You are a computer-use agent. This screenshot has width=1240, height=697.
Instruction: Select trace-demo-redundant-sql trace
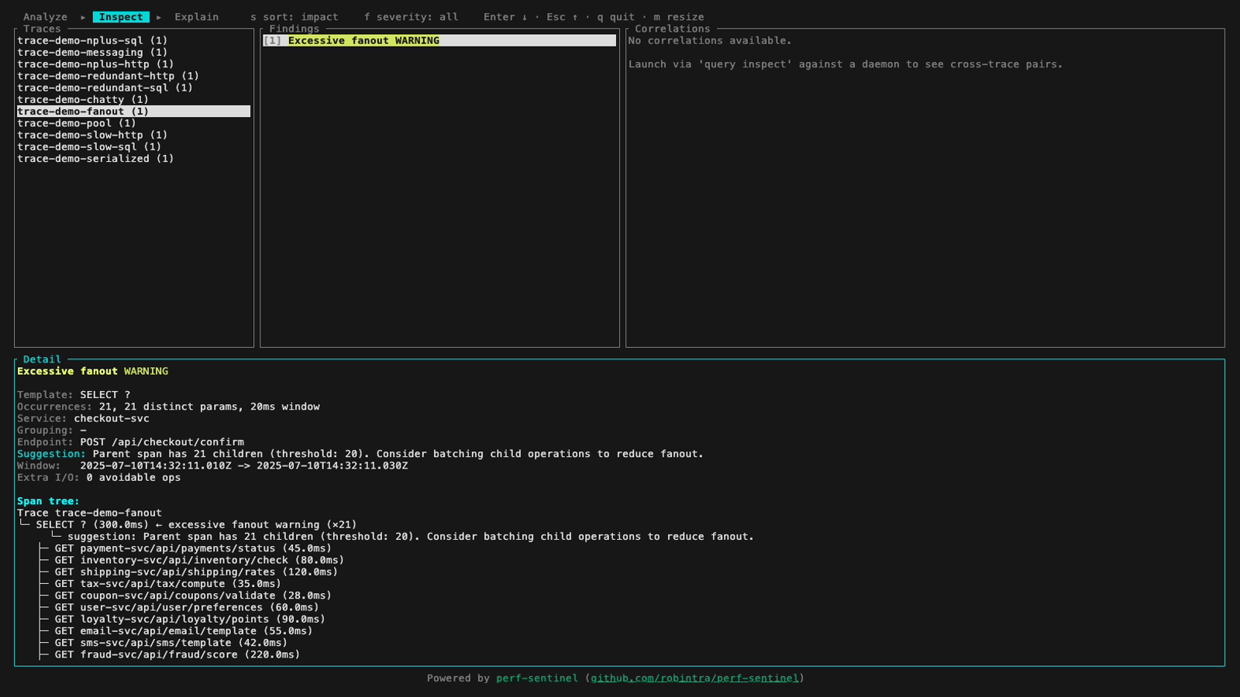point(133,88)
